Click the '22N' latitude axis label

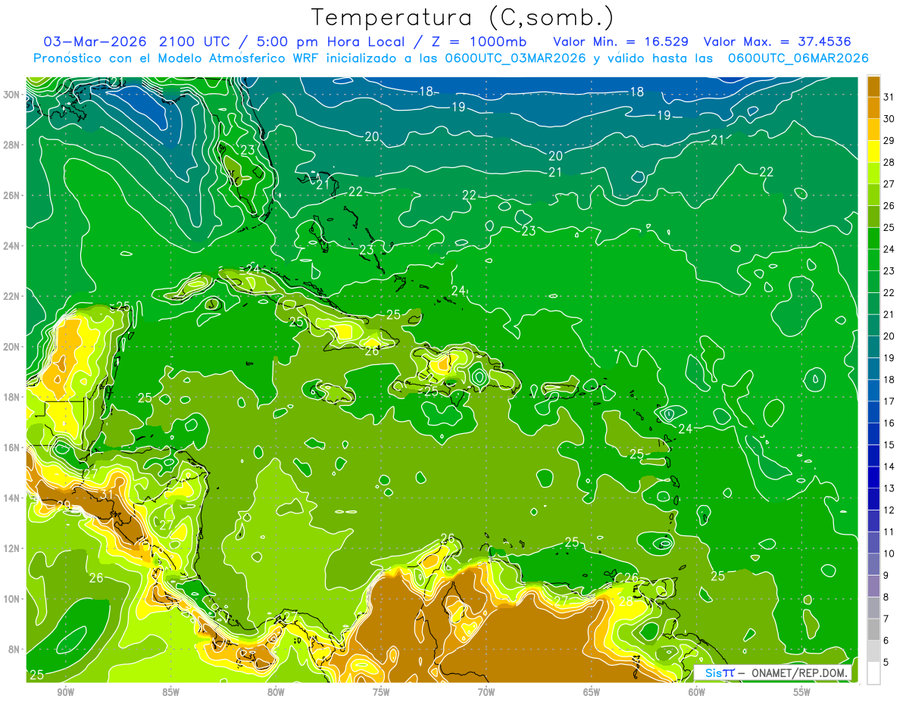click(x=11, y=296)
